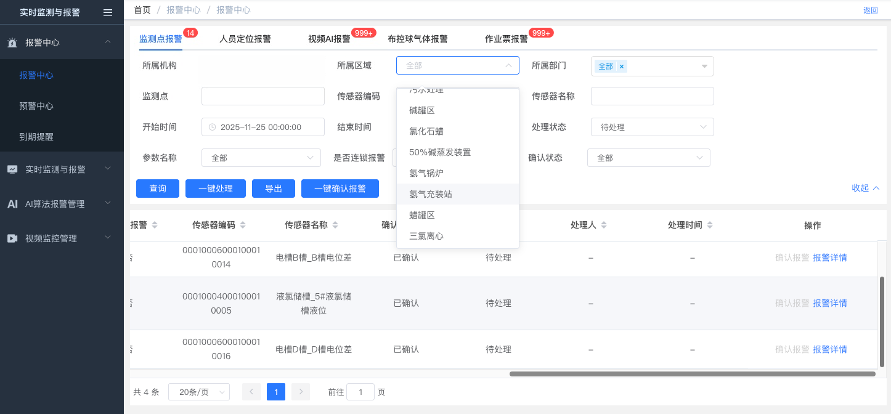Go to the next page arrow

pyautogui.click(x=301, y=392)
